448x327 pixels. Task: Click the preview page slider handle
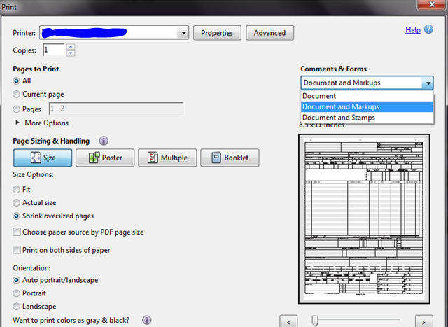pos(314,320)
